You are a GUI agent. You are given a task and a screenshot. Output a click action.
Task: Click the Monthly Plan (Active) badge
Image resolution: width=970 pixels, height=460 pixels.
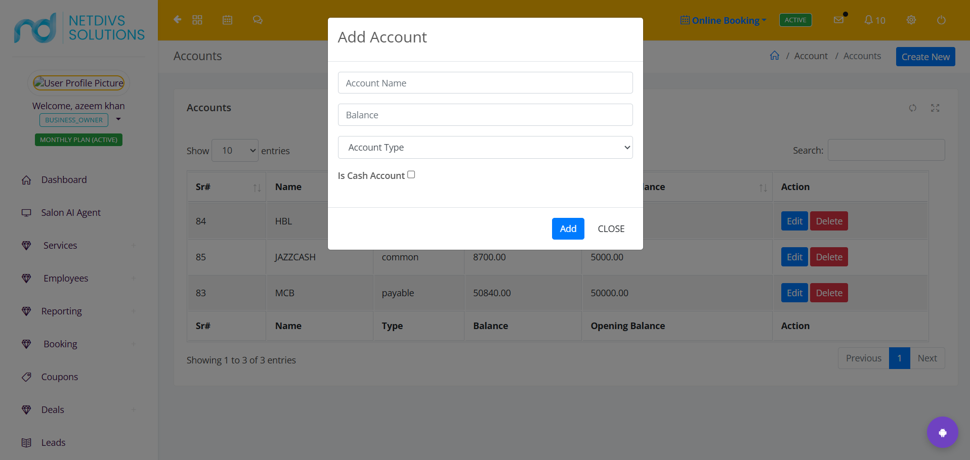(x=78, y=140)
